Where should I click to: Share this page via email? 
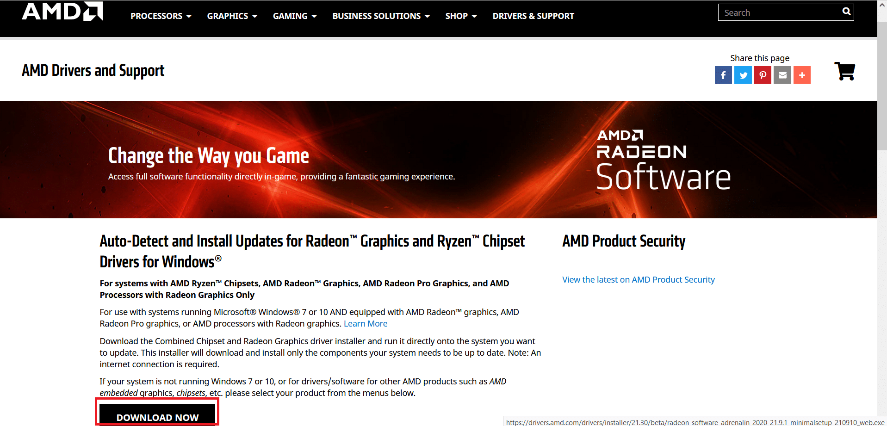[782, 75]
